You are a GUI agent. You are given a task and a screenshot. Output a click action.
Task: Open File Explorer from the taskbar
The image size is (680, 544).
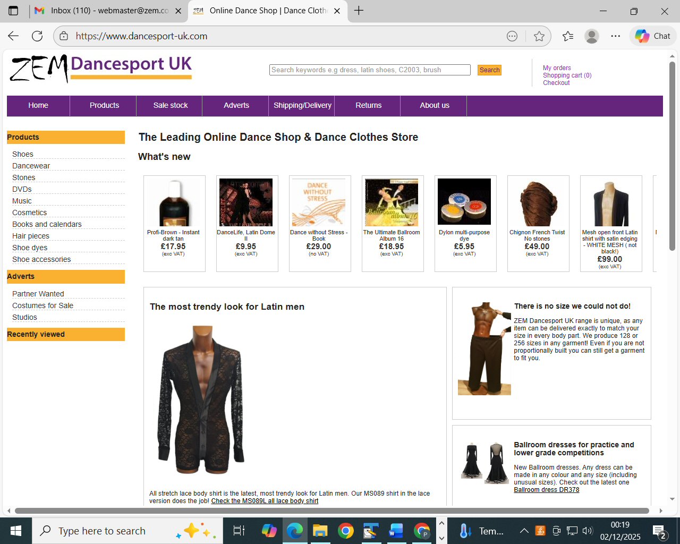320,530
